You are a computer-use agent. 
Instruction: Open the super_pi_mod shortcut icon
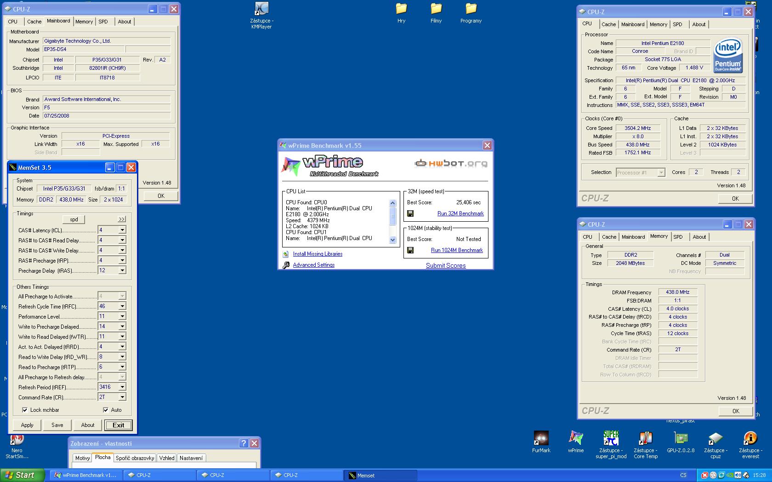click(611, 438)
